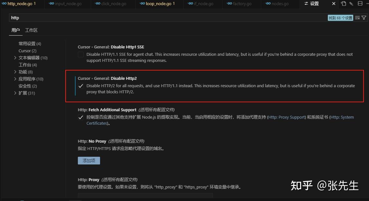Image resolution: width=369 pixels, height=201 pixels.
Task: Enable Disable Http1 SSE
Action: coord(81,54)
